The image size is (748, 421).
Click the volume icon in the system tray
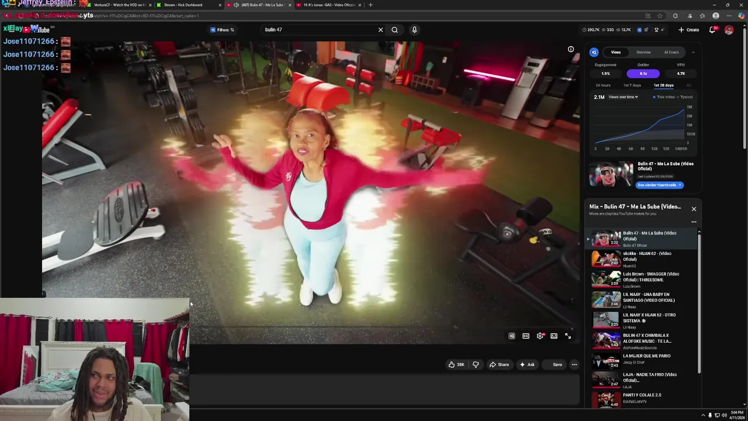[x=724, y=415]
